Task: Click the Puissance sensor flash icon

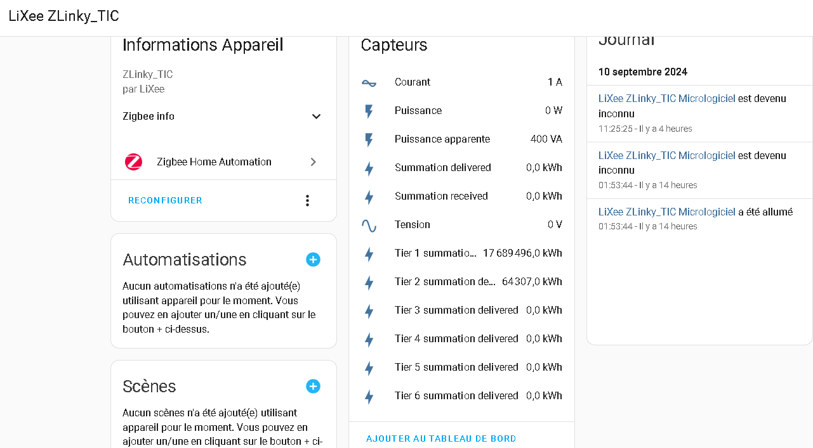Action: (369, 112)
